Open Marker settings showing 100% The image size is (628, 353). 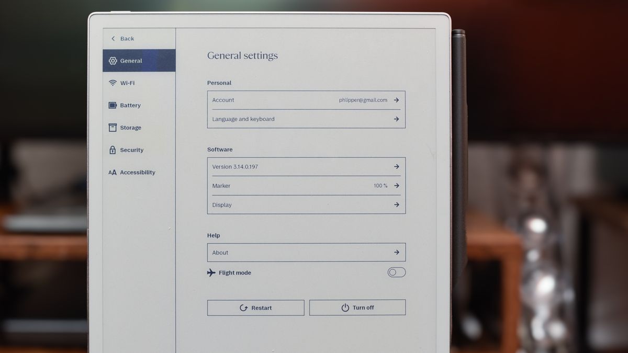click(397, 186)
